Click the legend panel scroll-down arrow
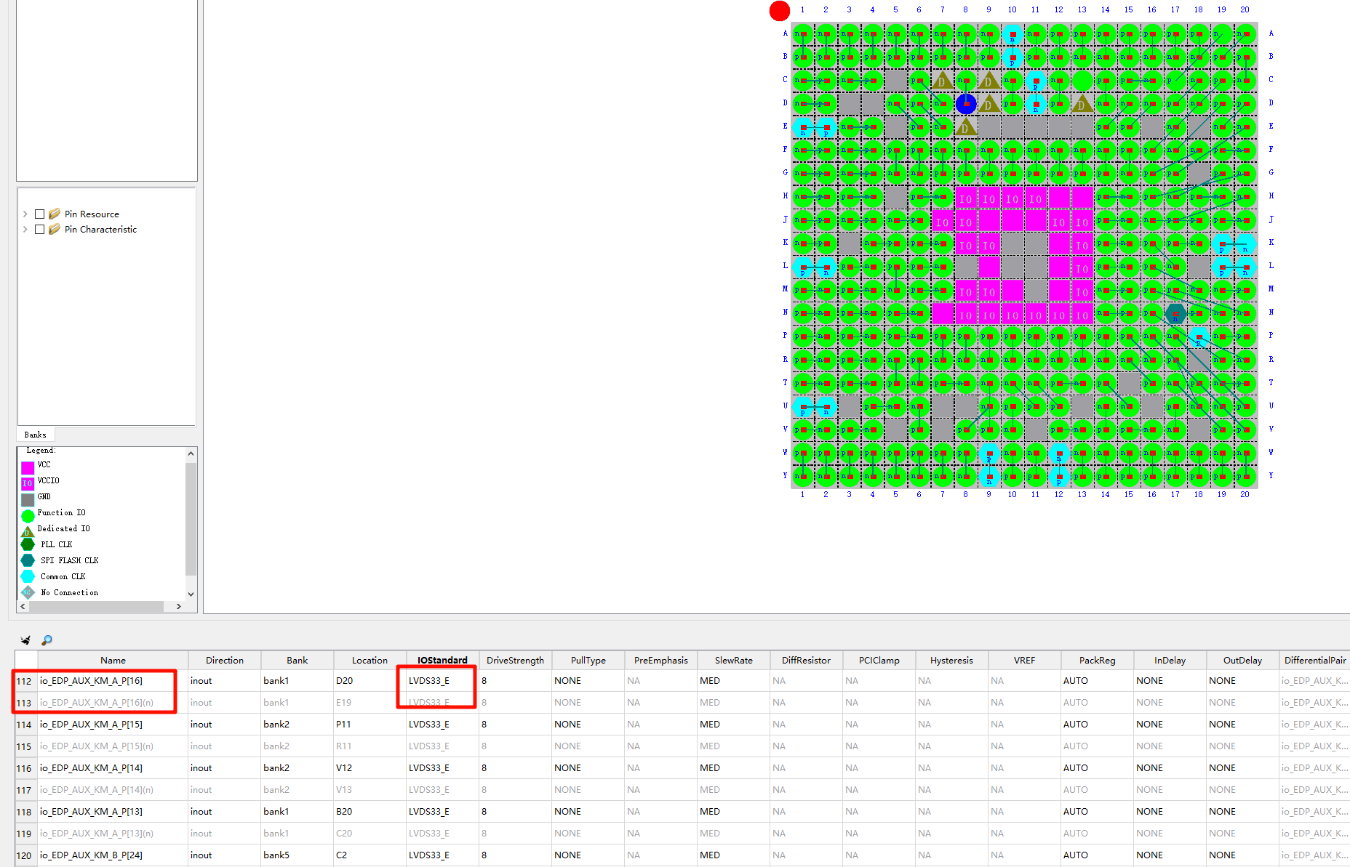 coord(191,594)
